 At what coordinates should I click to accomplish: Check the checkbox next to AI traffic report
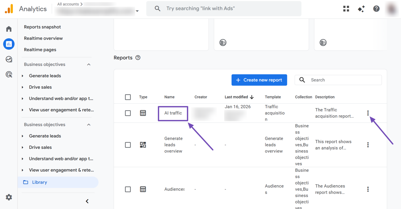point(128,113)
